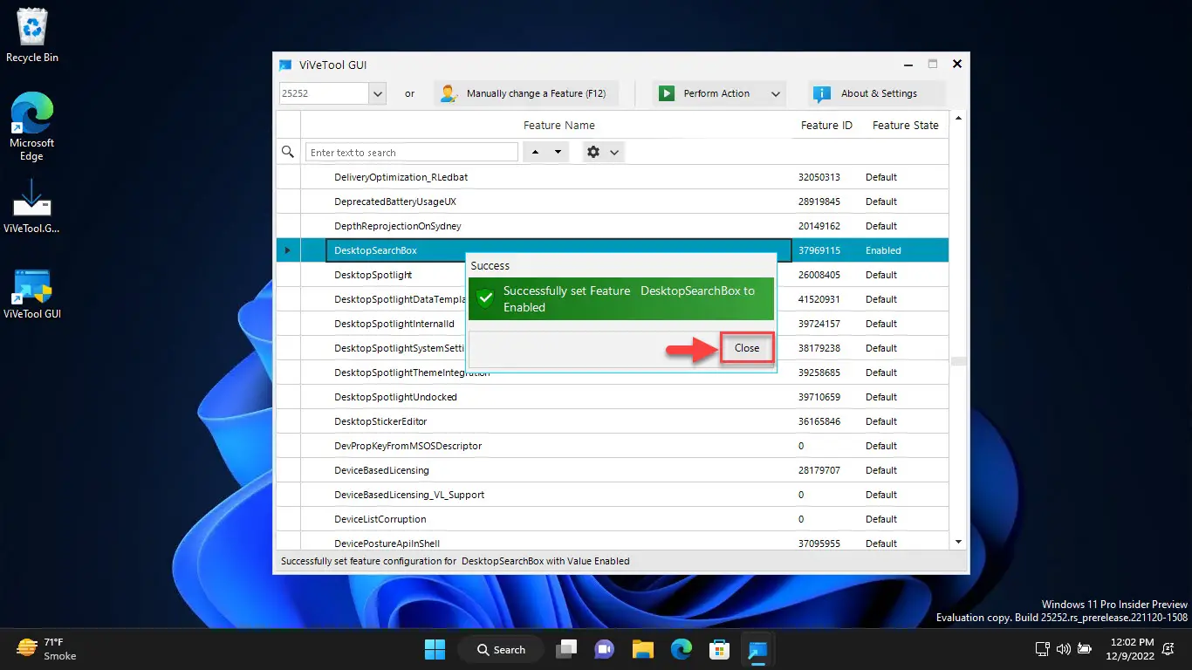Click the Feature State column header
Image resolution: width=1192 pixels, height=670 pixels.
906,126
